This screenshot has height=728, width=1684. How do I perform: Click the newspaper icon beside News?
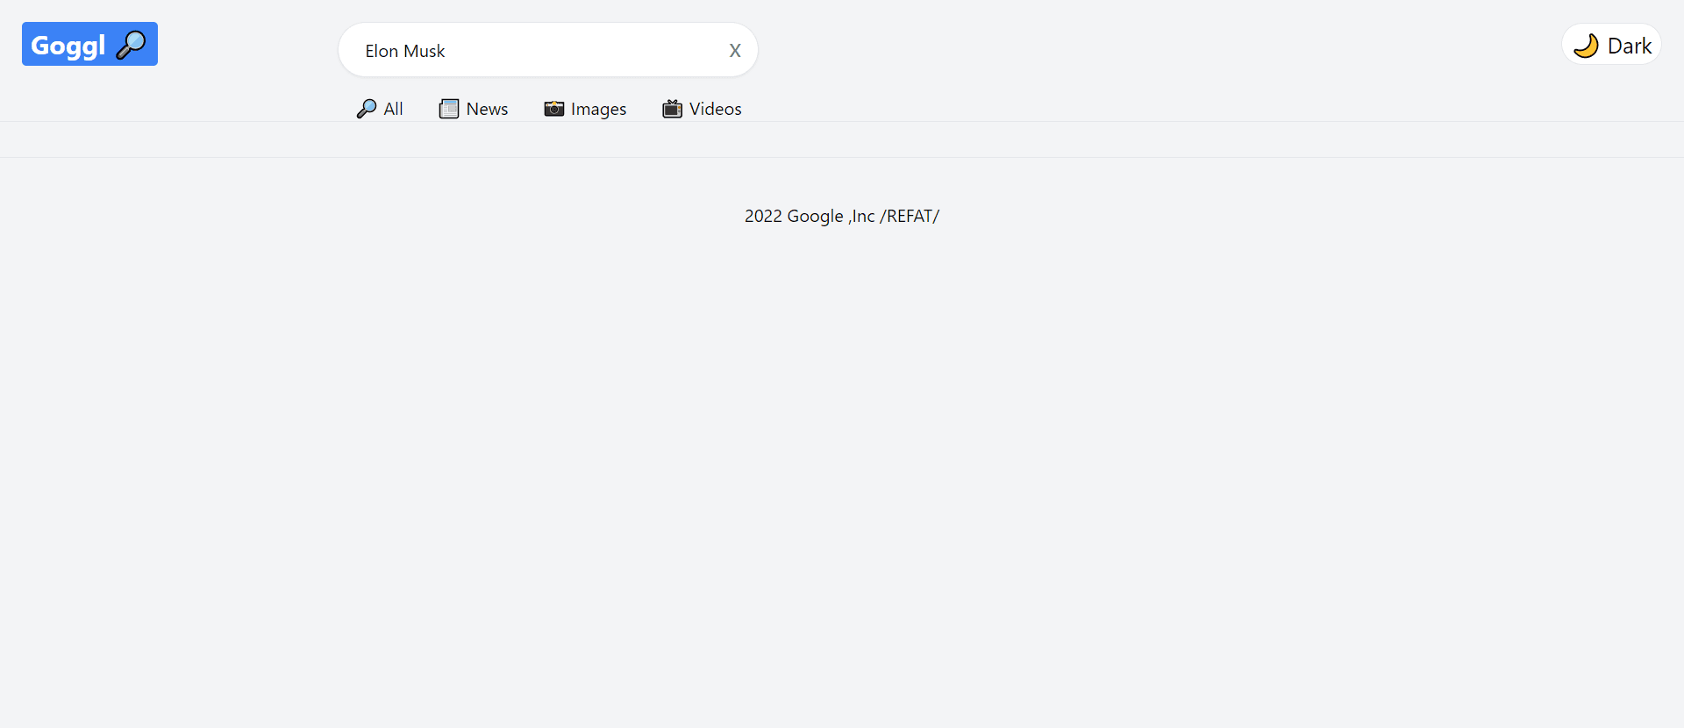449,109
